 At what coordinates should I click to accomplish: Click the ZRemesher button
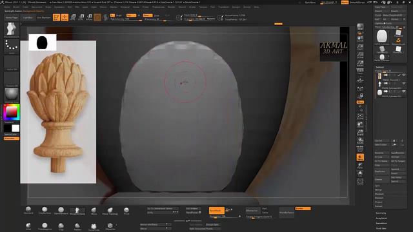252,211
